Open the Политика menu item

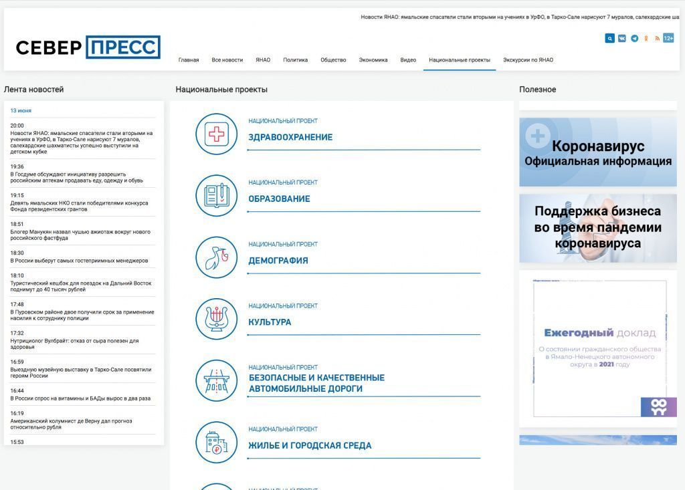click(x=295, y=60)
